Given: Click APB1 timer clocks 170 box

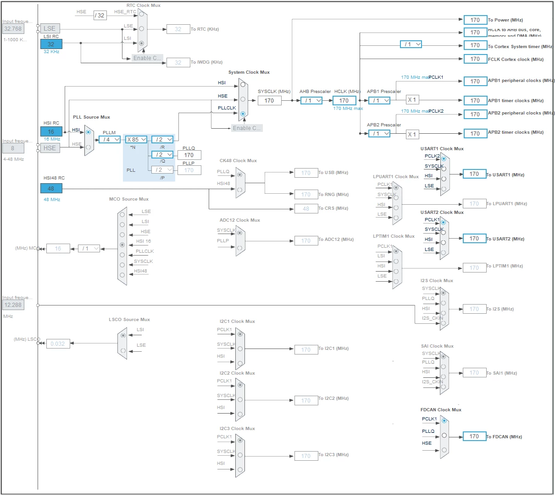Looking at the screenshot, I should pyautogui.click(x=475, y=100).
